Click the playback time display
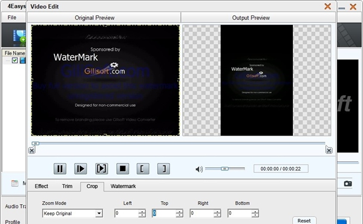The width and height of the screenshot is (363, 224). click(x=281, y=168)
